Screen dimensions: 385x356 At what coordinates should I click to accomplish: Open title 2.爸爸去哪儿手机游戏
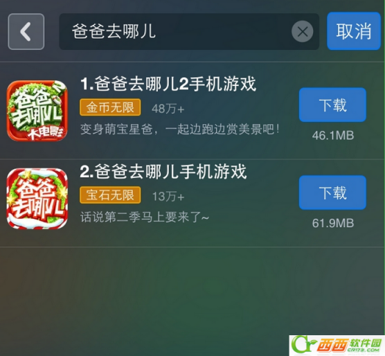click(x=163, y=172)
